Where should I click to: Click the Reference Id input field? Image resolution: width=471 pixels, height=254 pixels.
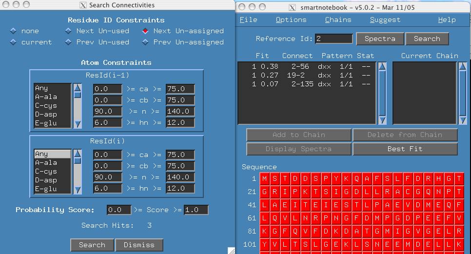click(334, 39)
